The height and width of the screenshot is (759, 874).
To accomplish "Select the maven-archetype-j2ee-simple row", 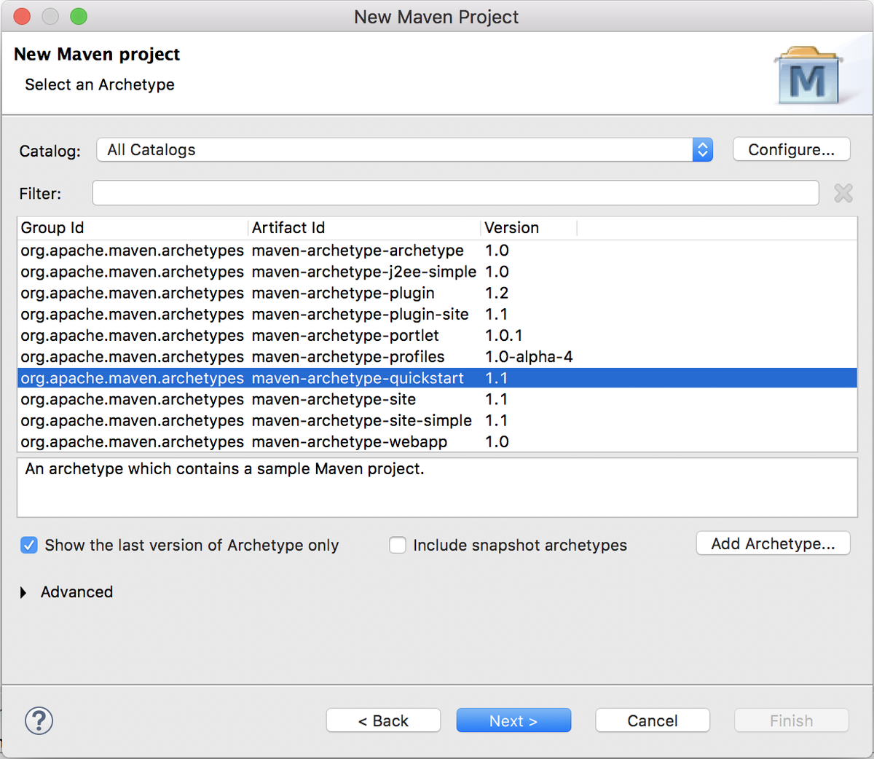I will 437,272.
